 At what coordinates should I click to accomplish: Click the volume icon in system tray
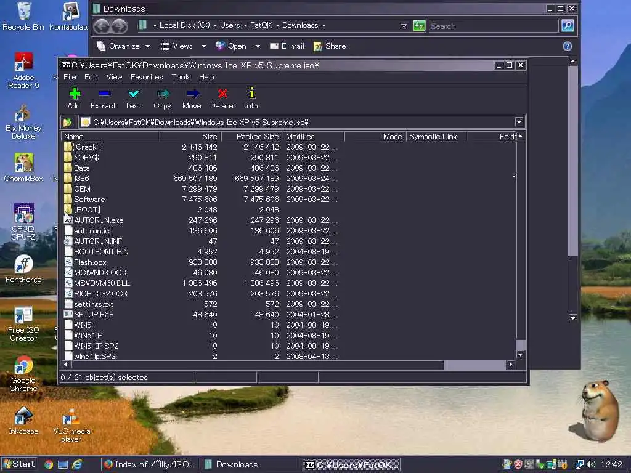pos(591,464)
